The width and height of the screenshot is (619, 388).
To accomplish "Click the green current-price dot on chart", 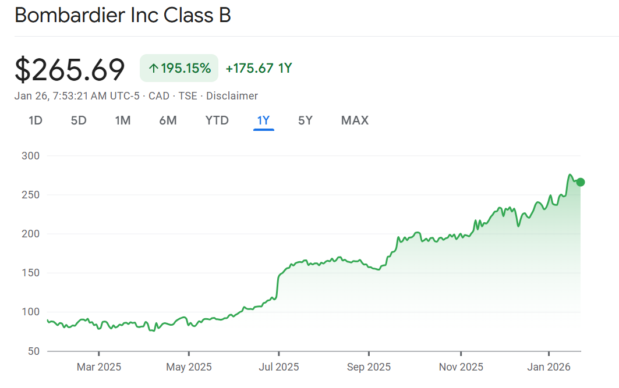I will pyautogui.click(x=580, y=182).
